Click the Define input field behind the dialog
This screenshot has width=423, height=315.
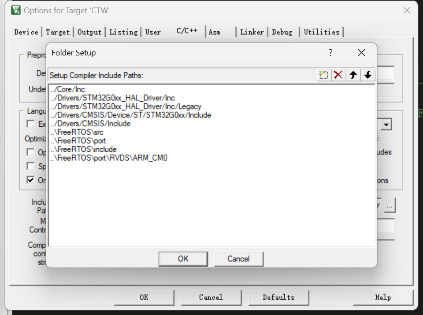coord(385,73)
